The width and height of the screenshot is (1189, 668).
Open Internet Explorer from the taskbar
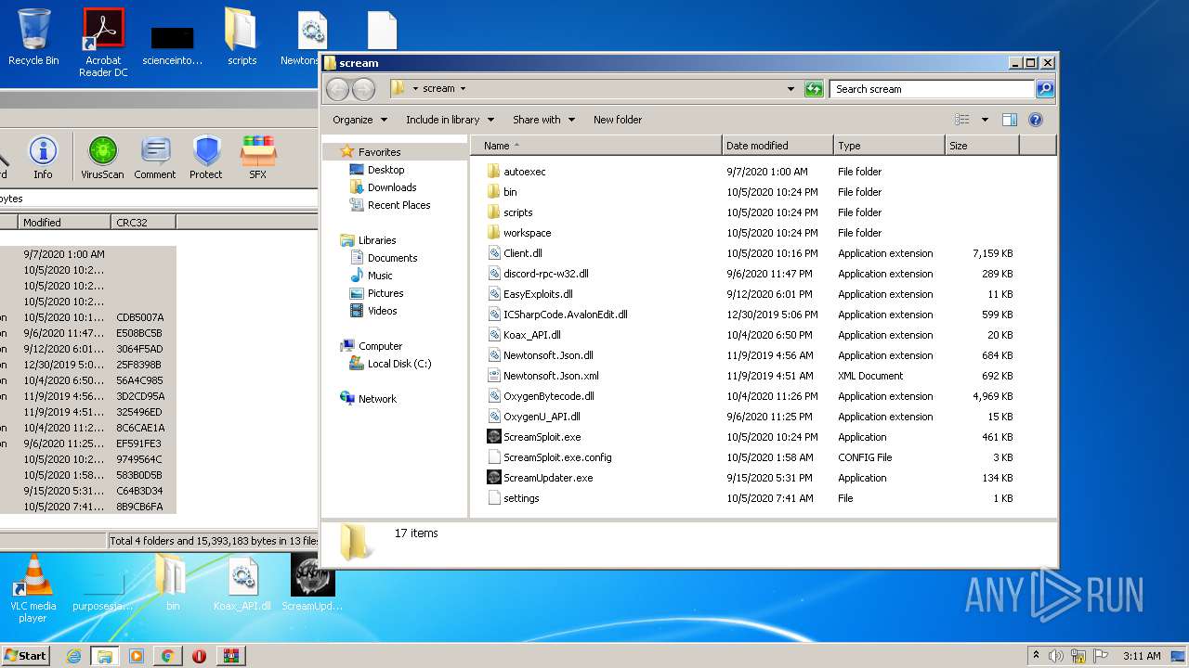point(73,656)
